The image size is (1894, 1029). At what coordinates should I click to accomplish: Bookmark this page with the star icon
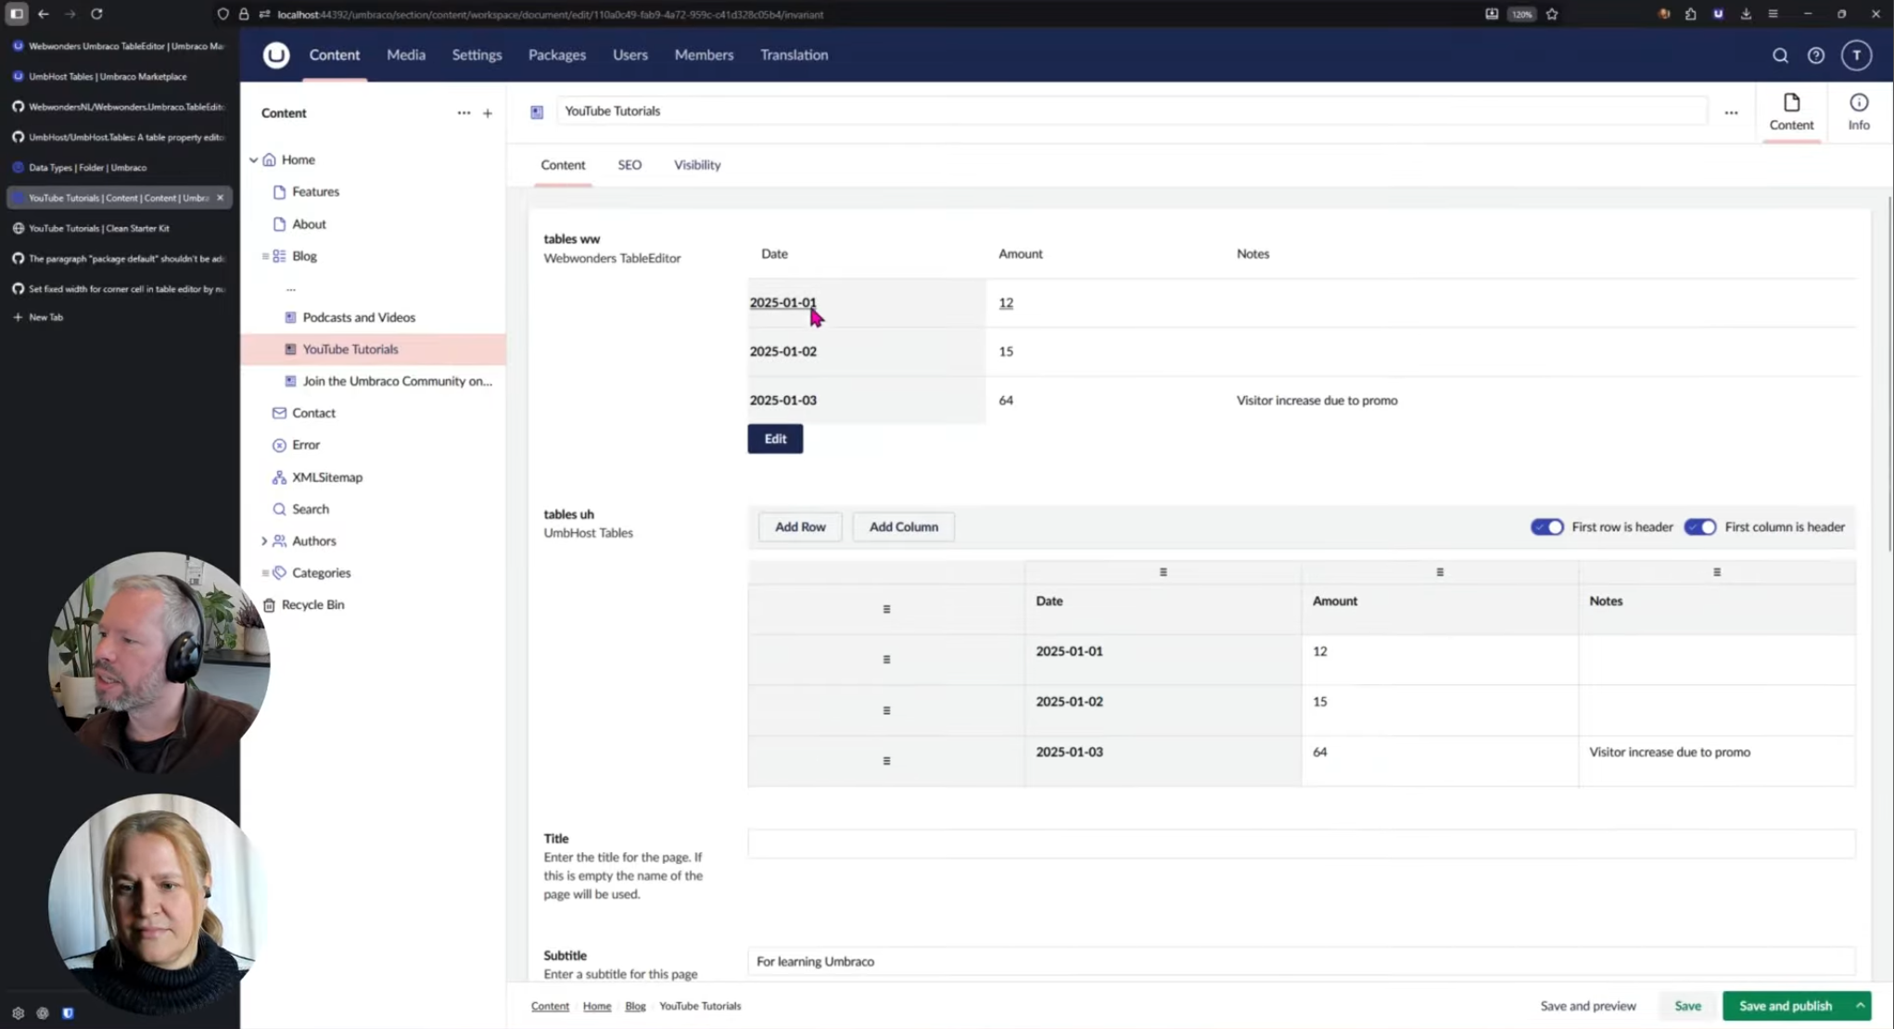pyautogui.click(x=1552, y=14)
